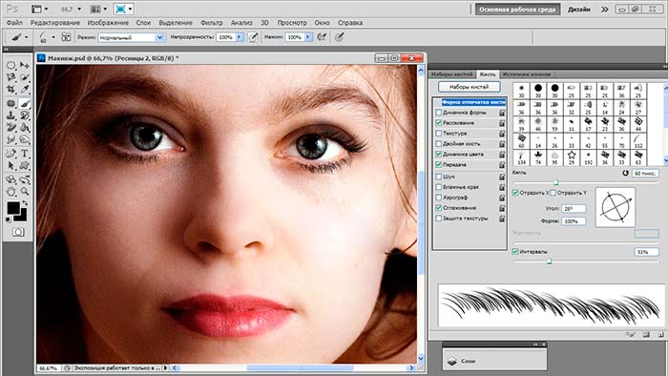Viewport: 668px width, 376px height.
Task: Select the Hand tool
Action: coord(10,191)
